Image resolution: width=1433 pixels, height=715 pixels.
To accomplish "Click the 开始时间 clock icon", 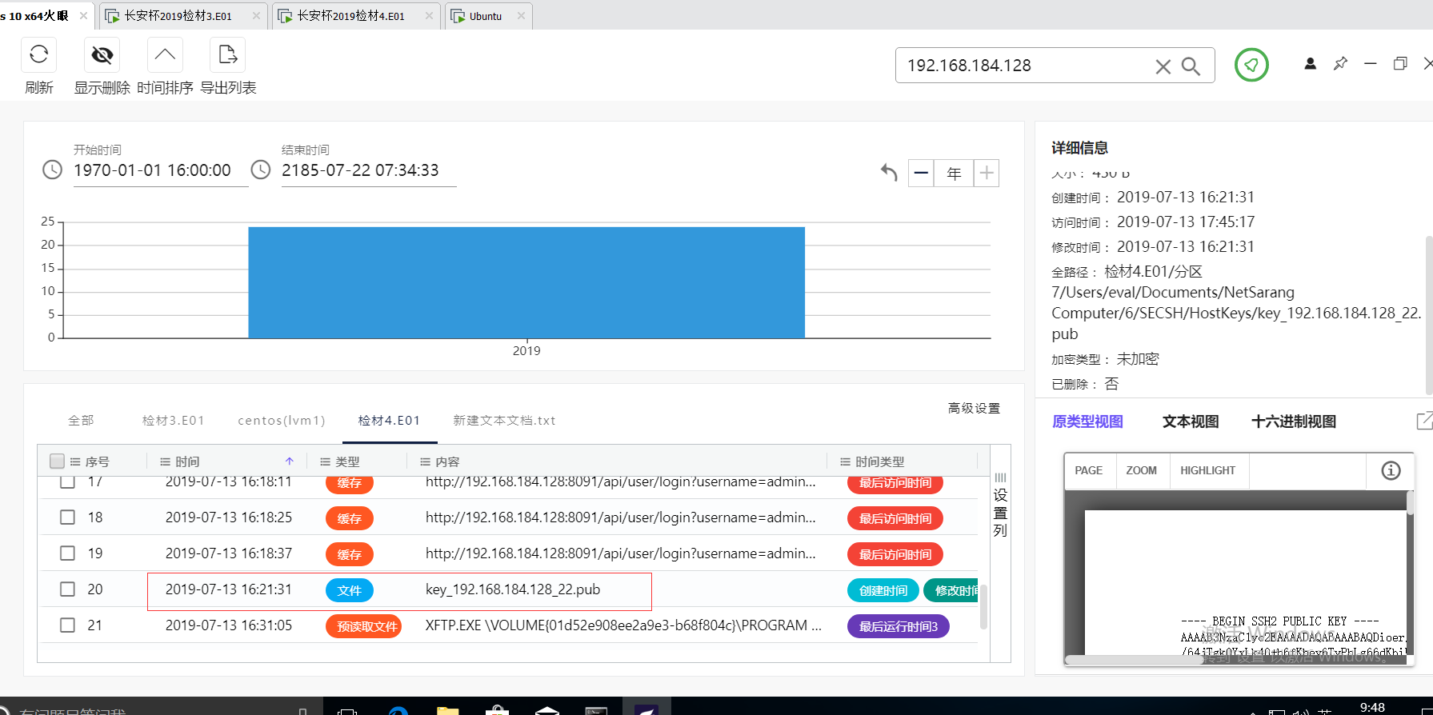I will point(52,170).
